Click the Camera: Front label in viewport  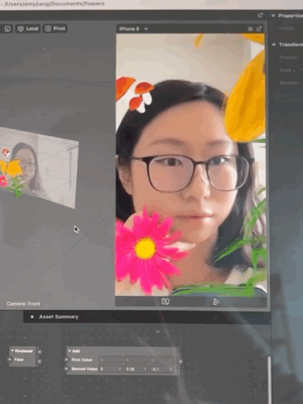pyautogui.click(x=23, y=304)
